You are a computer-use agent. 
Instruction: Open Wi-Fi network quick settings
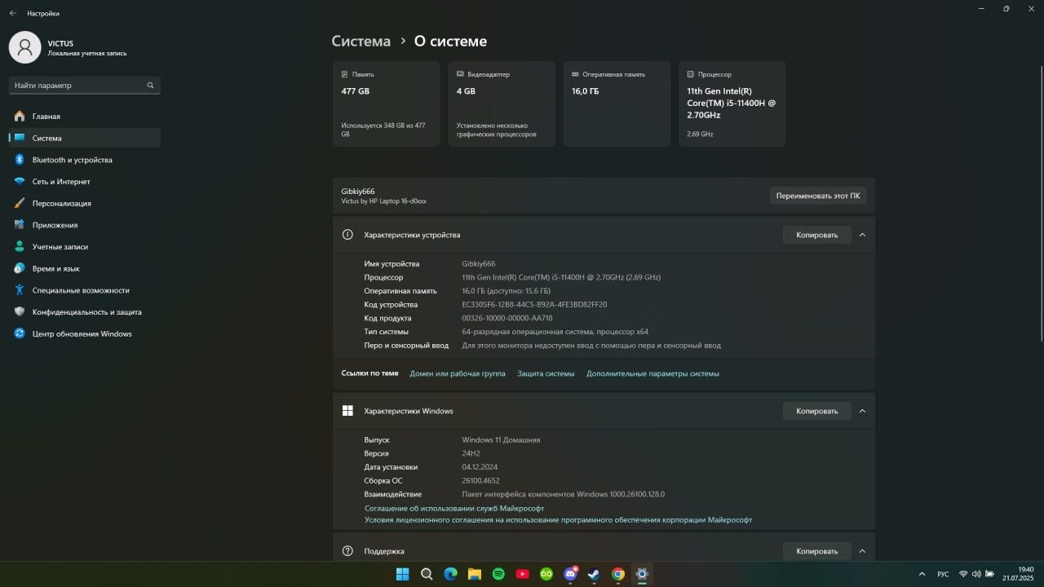963,574
